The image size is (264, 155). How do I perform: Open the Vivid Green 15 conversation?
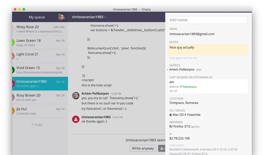[40, 70]
